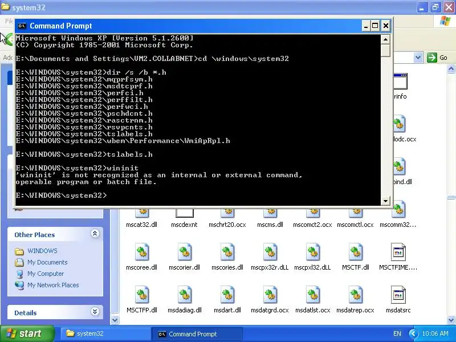This screenshot has width=456, height=342.
Task: Select mscpx32r.dLL file icon
Action: [270, 252]
